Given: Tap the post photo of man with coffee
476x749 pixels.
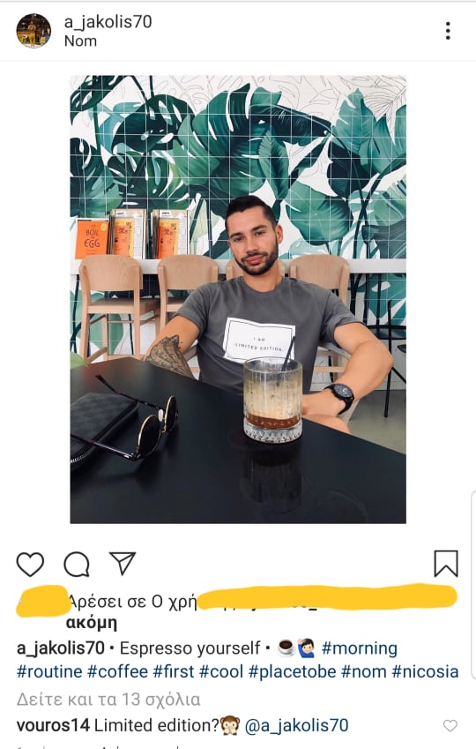Looking at the screenshot, I should (x=238, y=299).
